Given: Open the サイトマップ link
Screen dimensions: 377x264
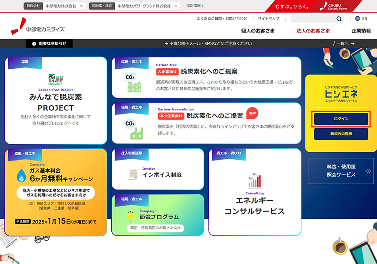Looking at the screenshot, I should (269, 18).
